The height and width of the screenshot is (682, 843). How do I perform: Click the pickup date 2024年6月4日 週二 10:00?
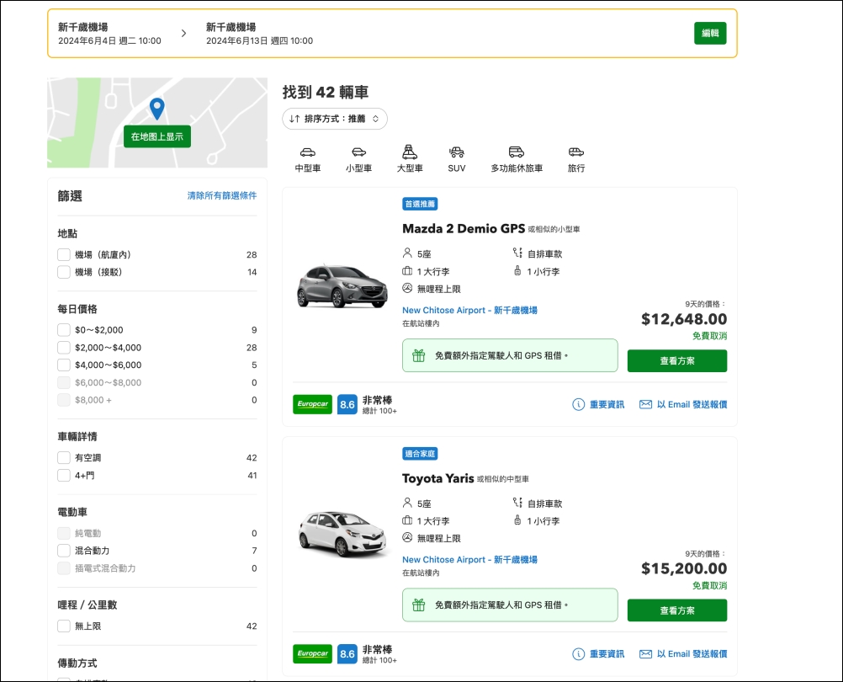[109, 41]
